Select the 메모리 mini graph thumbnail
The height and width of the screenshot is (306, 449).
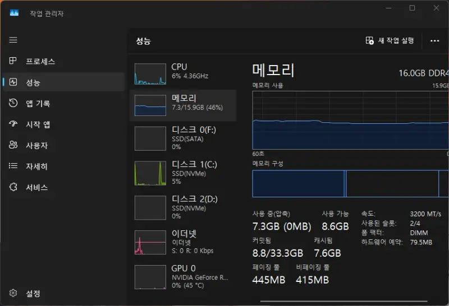(x=150, y=105)
